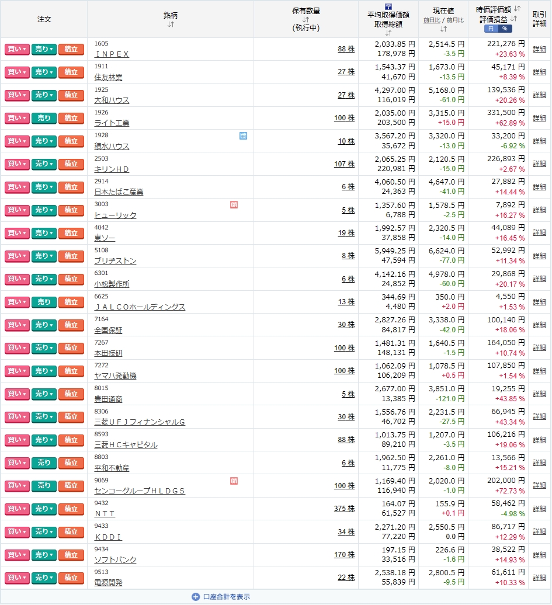552x605 pixels.
Task: Open the 買い dropdown for 大和ハウス
Action: [17, 95]
